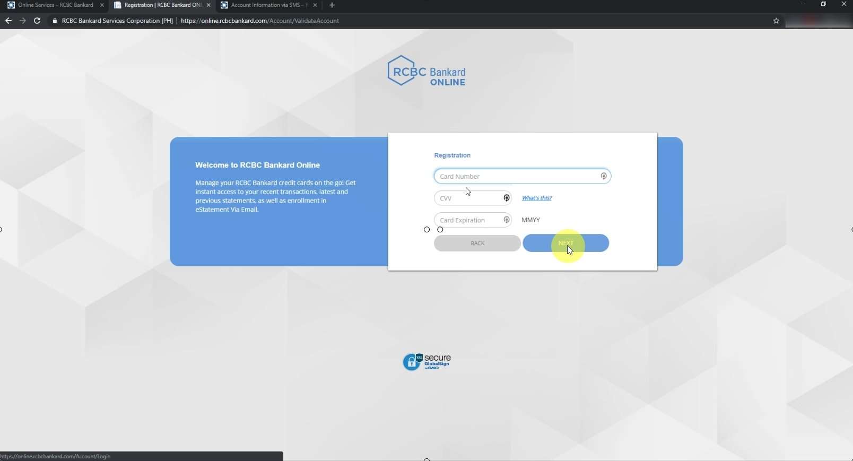Focus the CVV input field
The image size is (853, 461).
point(473,198)
